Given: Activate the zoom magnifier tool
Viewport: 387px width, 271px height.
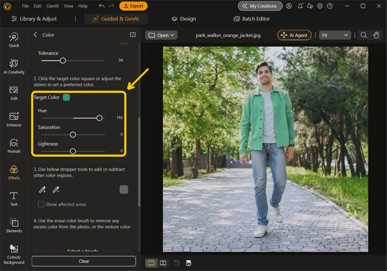Looking at the screenshot, I should pyautogui.click(x=363, y=35).
